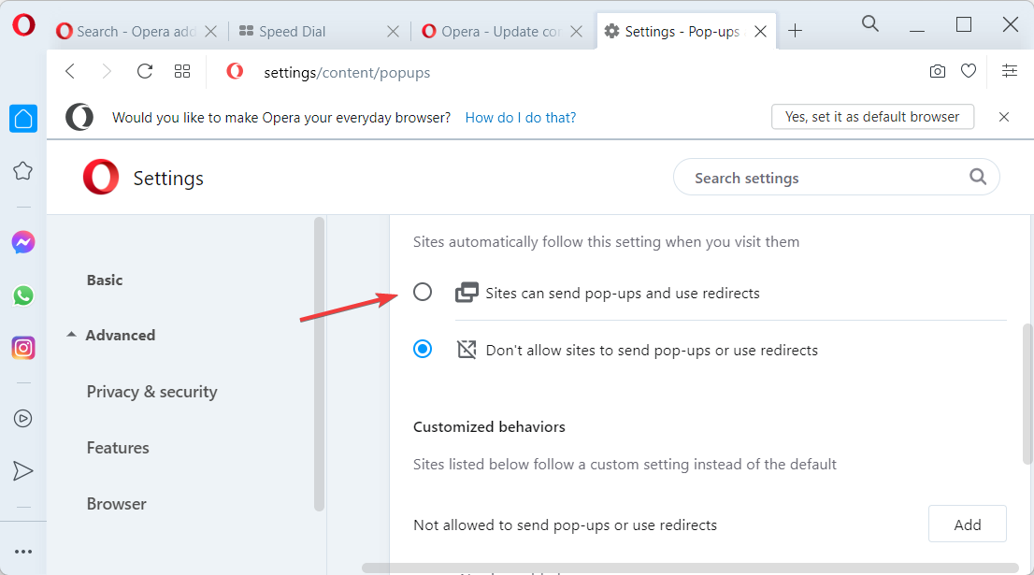Click the settings navigation panel scrollbar
1034x575 pixels.
319,364
